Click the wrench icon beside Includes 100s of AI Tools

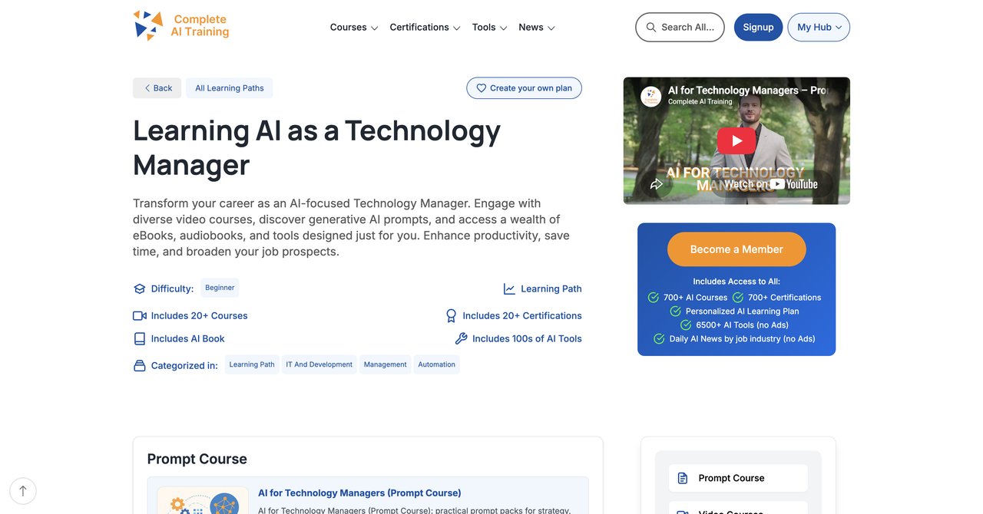tap(461, 339)
